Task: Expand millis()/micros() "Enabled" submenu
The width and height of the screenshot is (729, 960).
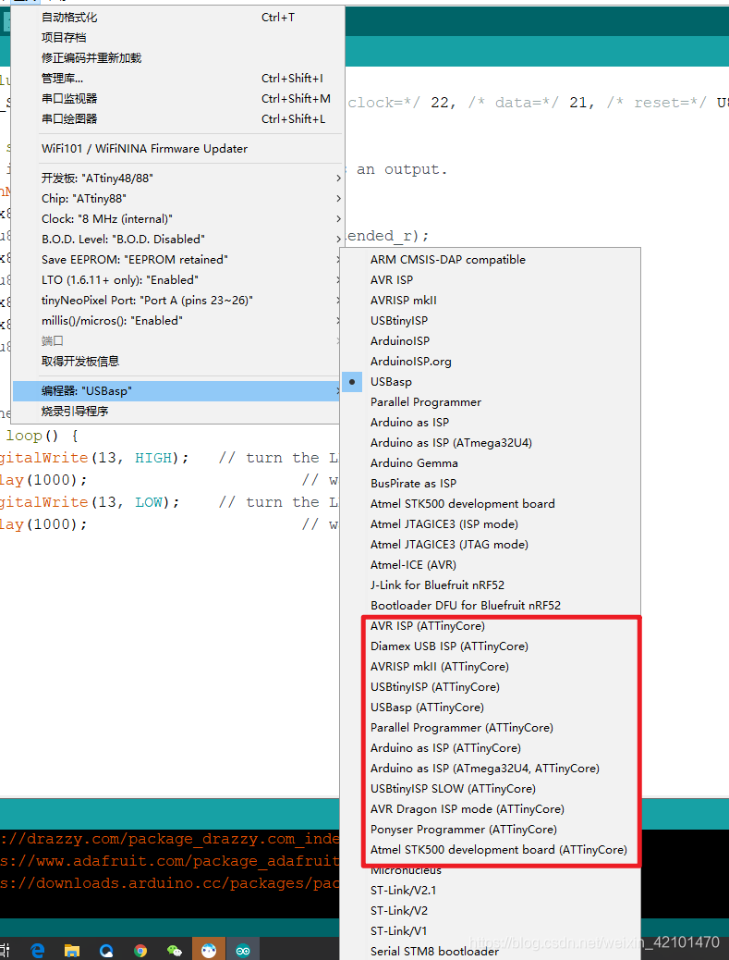Action: 176,320
